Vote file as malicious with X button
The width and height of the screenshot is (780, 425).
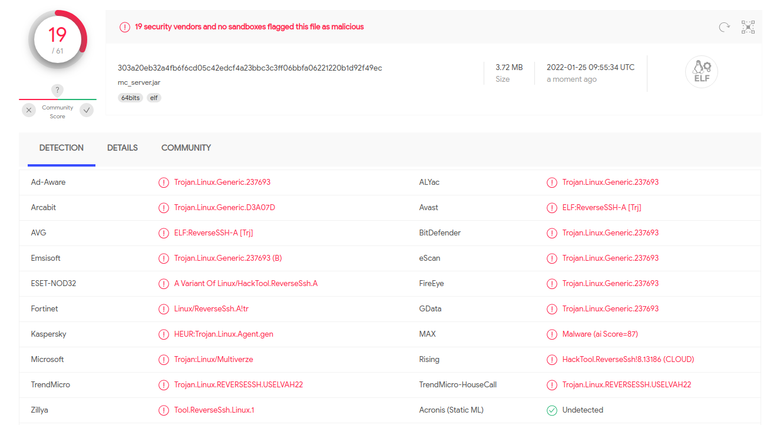click(x=29, y=110)
